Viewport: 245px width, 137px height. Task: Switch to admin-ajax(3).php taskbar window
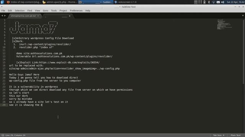pyautogui.click(x=60, y=2)
